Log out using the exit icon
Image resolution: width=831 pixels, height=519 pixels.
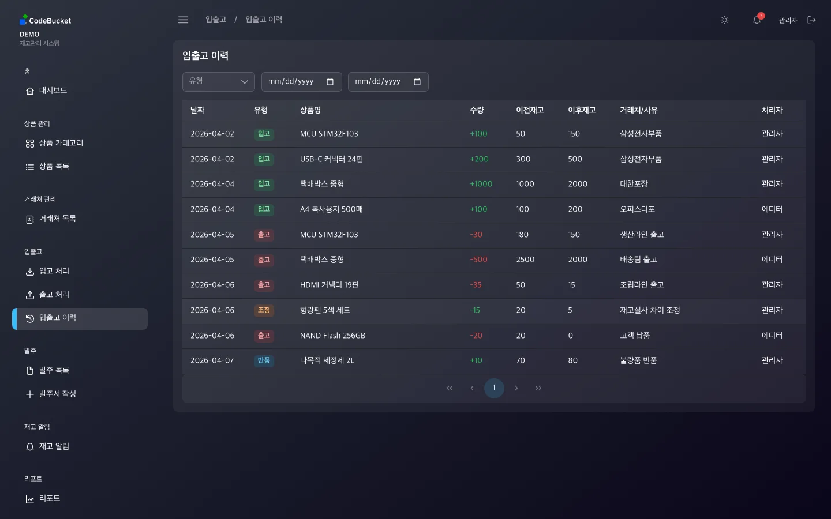[x=812, y=20]
